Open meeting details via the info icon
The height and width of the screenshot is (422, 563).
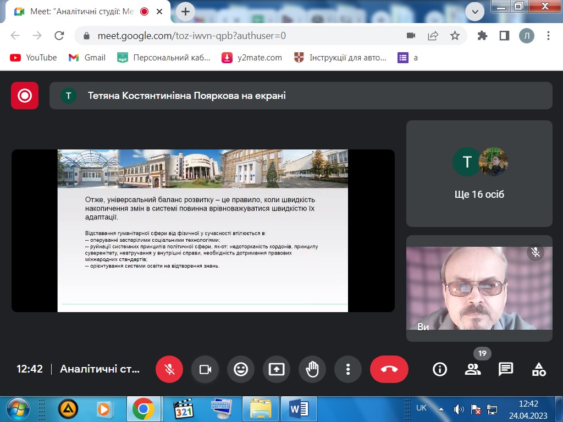(439, 369)
